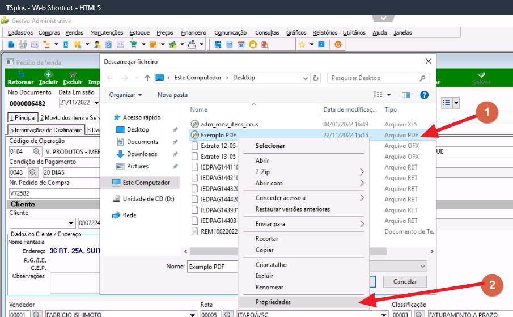
Task: Click the Nr. Pedido de Compra field V72582
Action: pyautogui.click(x=54, y=193)
